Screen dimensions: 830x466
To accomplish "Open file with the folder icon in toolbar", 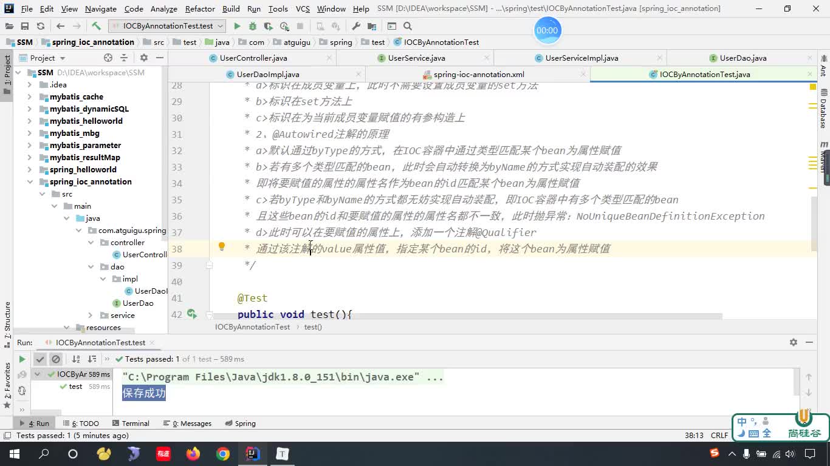I will 9,26.
